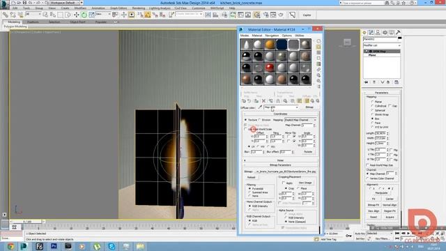Click Get Material icon in Material Editor toolbar
The image size is (446, 251).
tap(244, 101)
